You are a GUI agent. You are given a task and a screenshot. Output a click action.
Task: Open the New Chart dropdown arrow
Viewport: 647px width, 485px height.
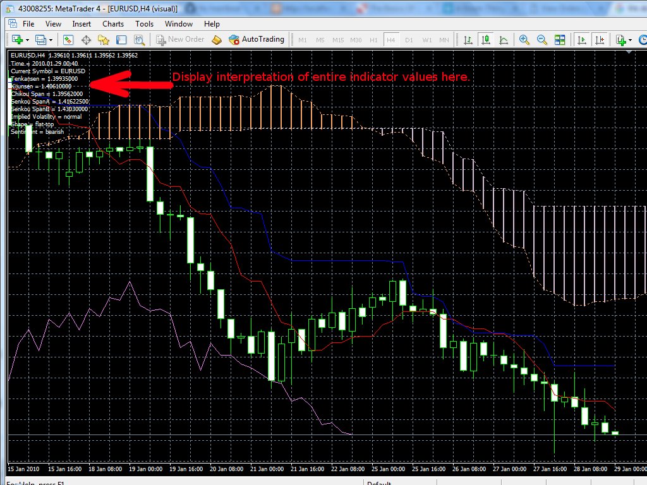[27, 39]
